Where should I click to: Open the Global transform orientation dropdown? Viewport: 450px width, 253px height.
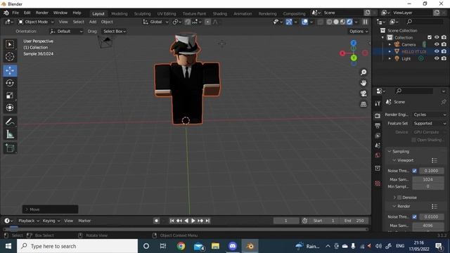click(x=155, y=22)
